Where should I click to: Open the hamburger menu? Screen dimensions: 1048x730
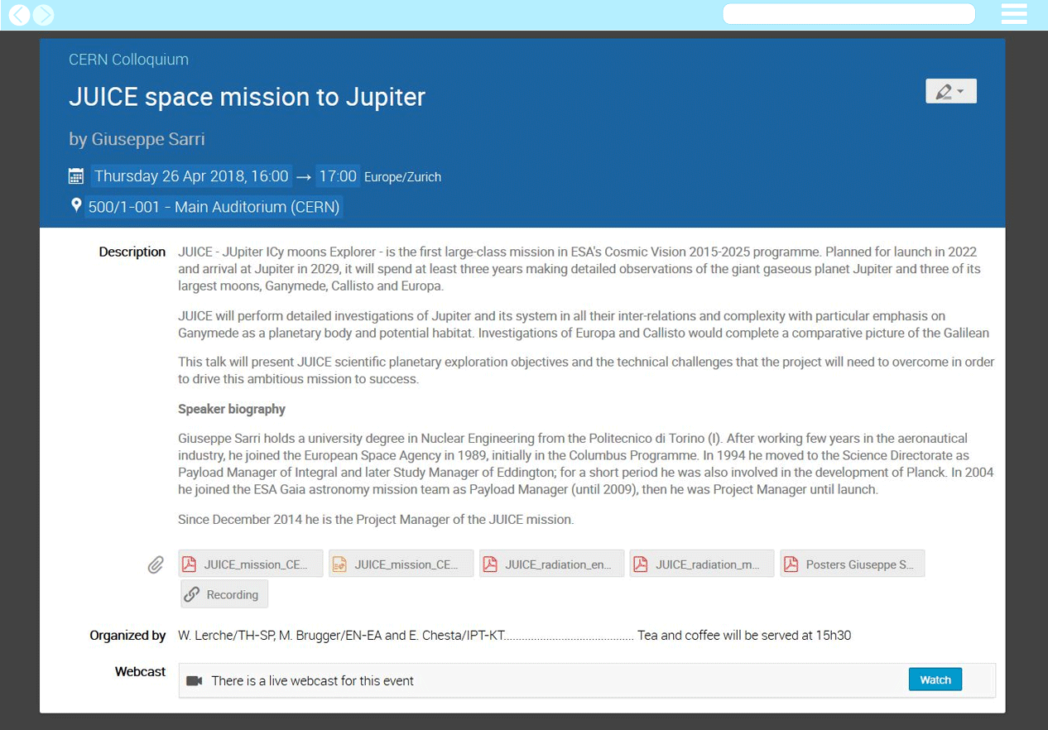tap(1014, 14)
